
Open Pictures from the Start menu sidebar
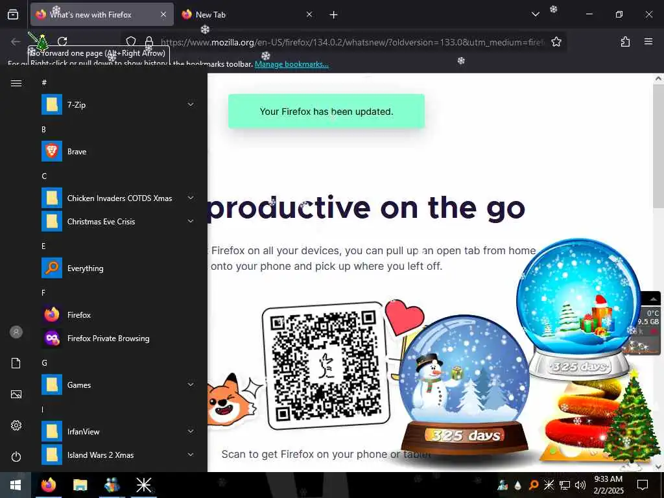tap(16, 394)
